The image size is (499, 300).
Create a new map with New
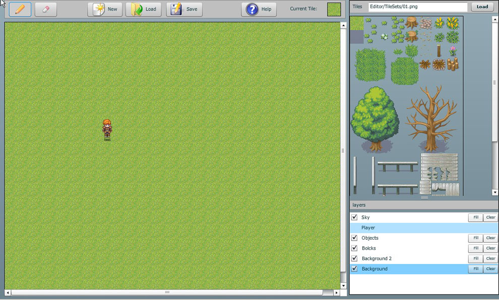click(105, 9)
